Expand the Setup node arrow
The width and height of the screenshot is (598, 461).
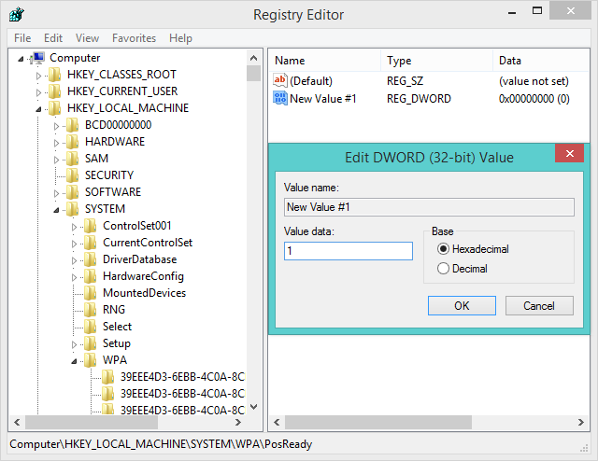pyautogui.click(x=75, y=344)
